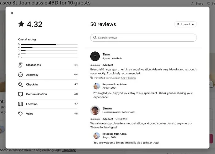
Task: Click the Accuracy checkmark circle icon
Action: point(21,75)
